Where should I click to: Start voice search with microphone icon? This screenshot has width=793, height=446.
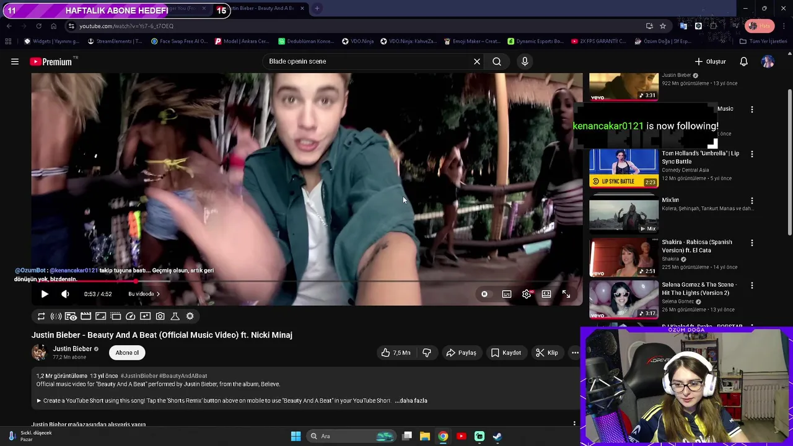point(525,61)
